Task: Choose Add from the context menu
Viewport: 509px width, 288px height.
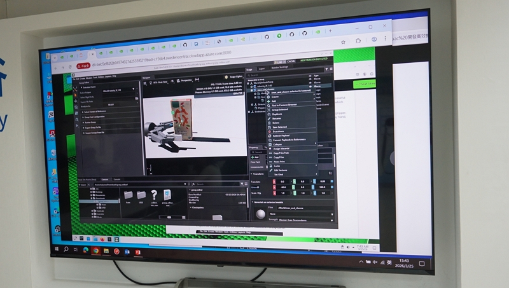Action: tap(274, 101)
